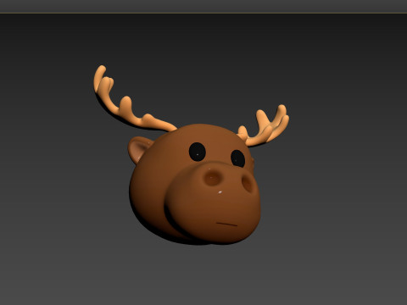Select the moose's visible ear
The image size is (407, 305).
(139, 149)
